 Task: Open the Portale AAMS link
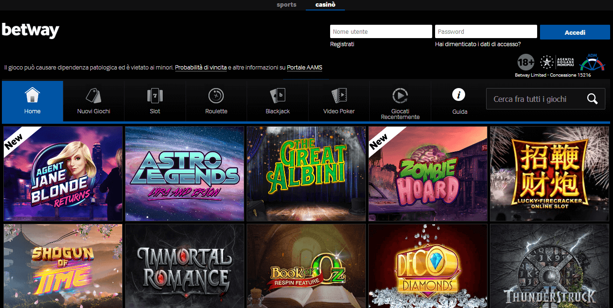coord(305,68)
